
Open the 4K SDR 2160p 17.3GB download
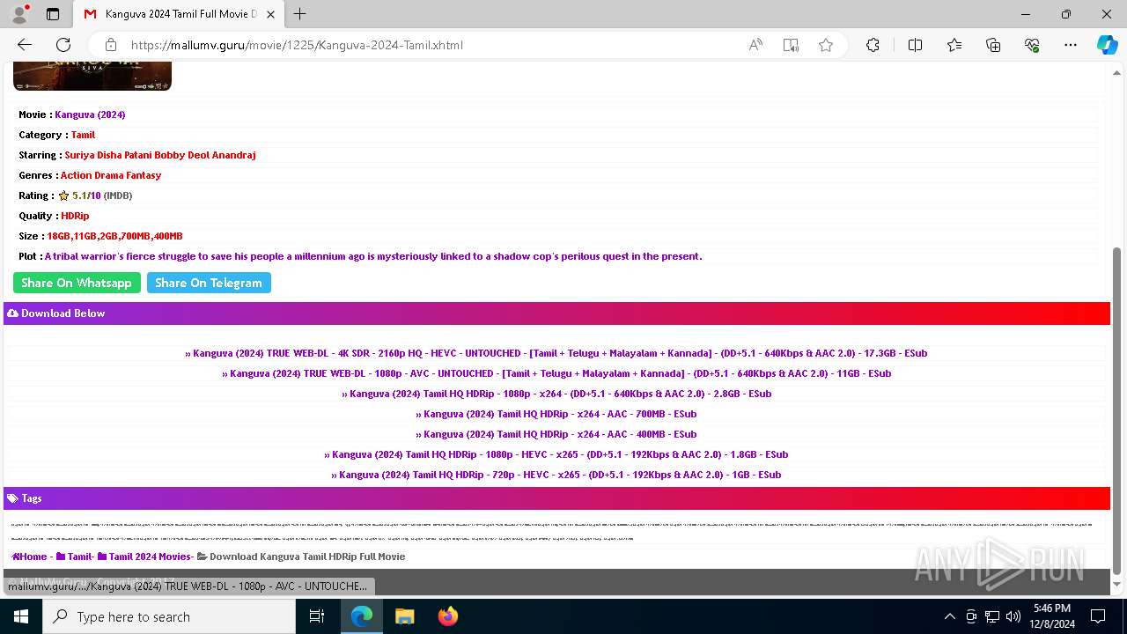556,353
